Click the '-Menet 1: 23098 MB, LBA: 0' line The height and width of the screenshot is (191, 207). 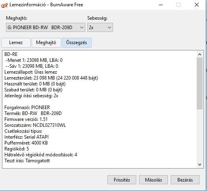(34, 60)
